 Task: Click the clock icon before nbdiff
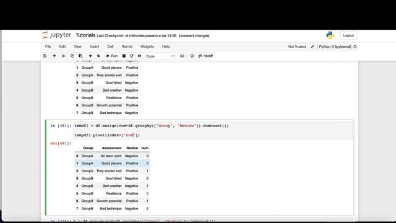[x=192, y=56]
